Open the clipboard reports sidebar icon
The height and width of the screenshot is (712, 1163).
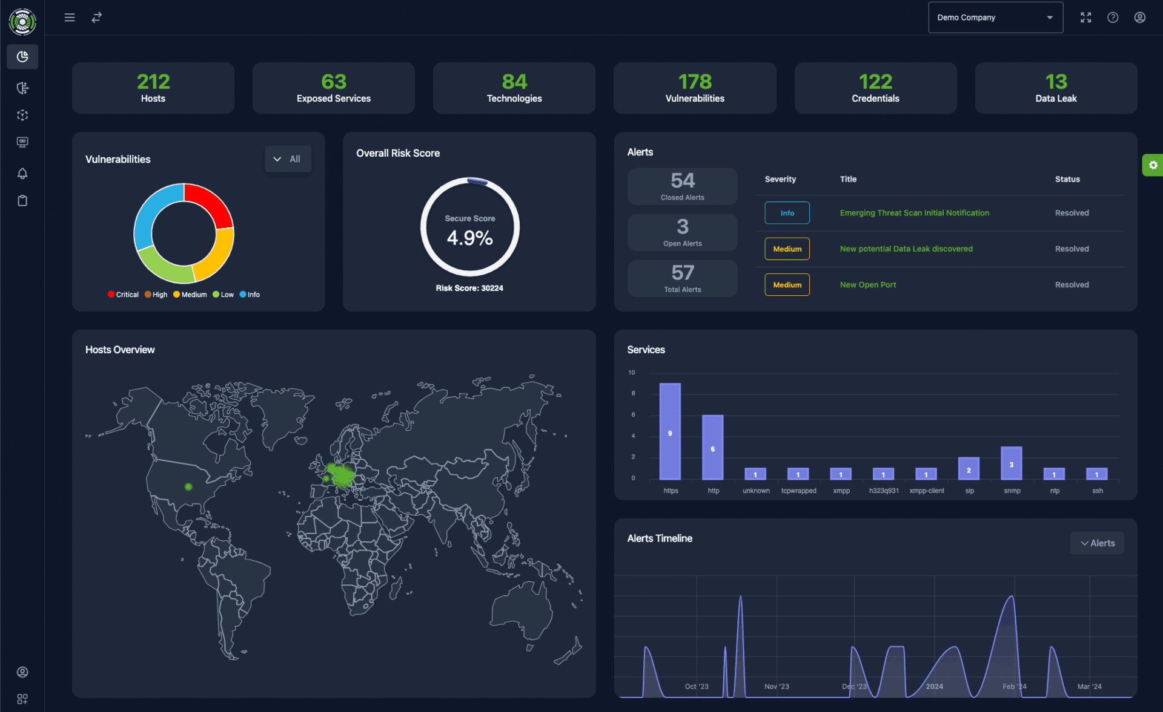click(x=22, y=201)
